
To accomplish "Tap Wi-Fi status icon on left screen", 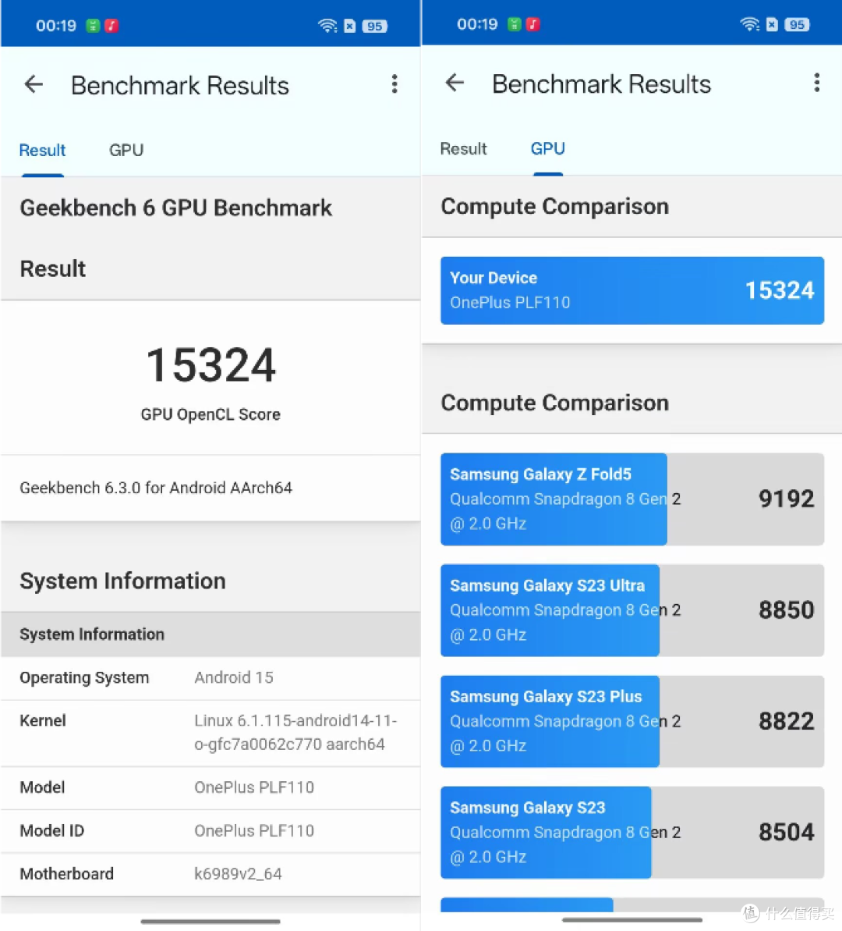I will pos(327,26).
